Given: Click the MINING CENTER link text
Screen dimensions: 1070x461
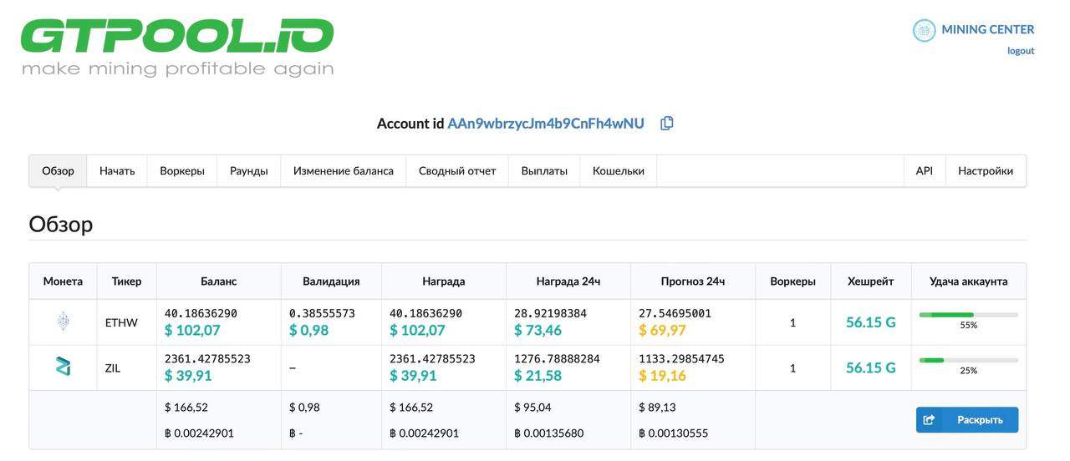Looking at the screenshot, I should (x=987, y=30).
